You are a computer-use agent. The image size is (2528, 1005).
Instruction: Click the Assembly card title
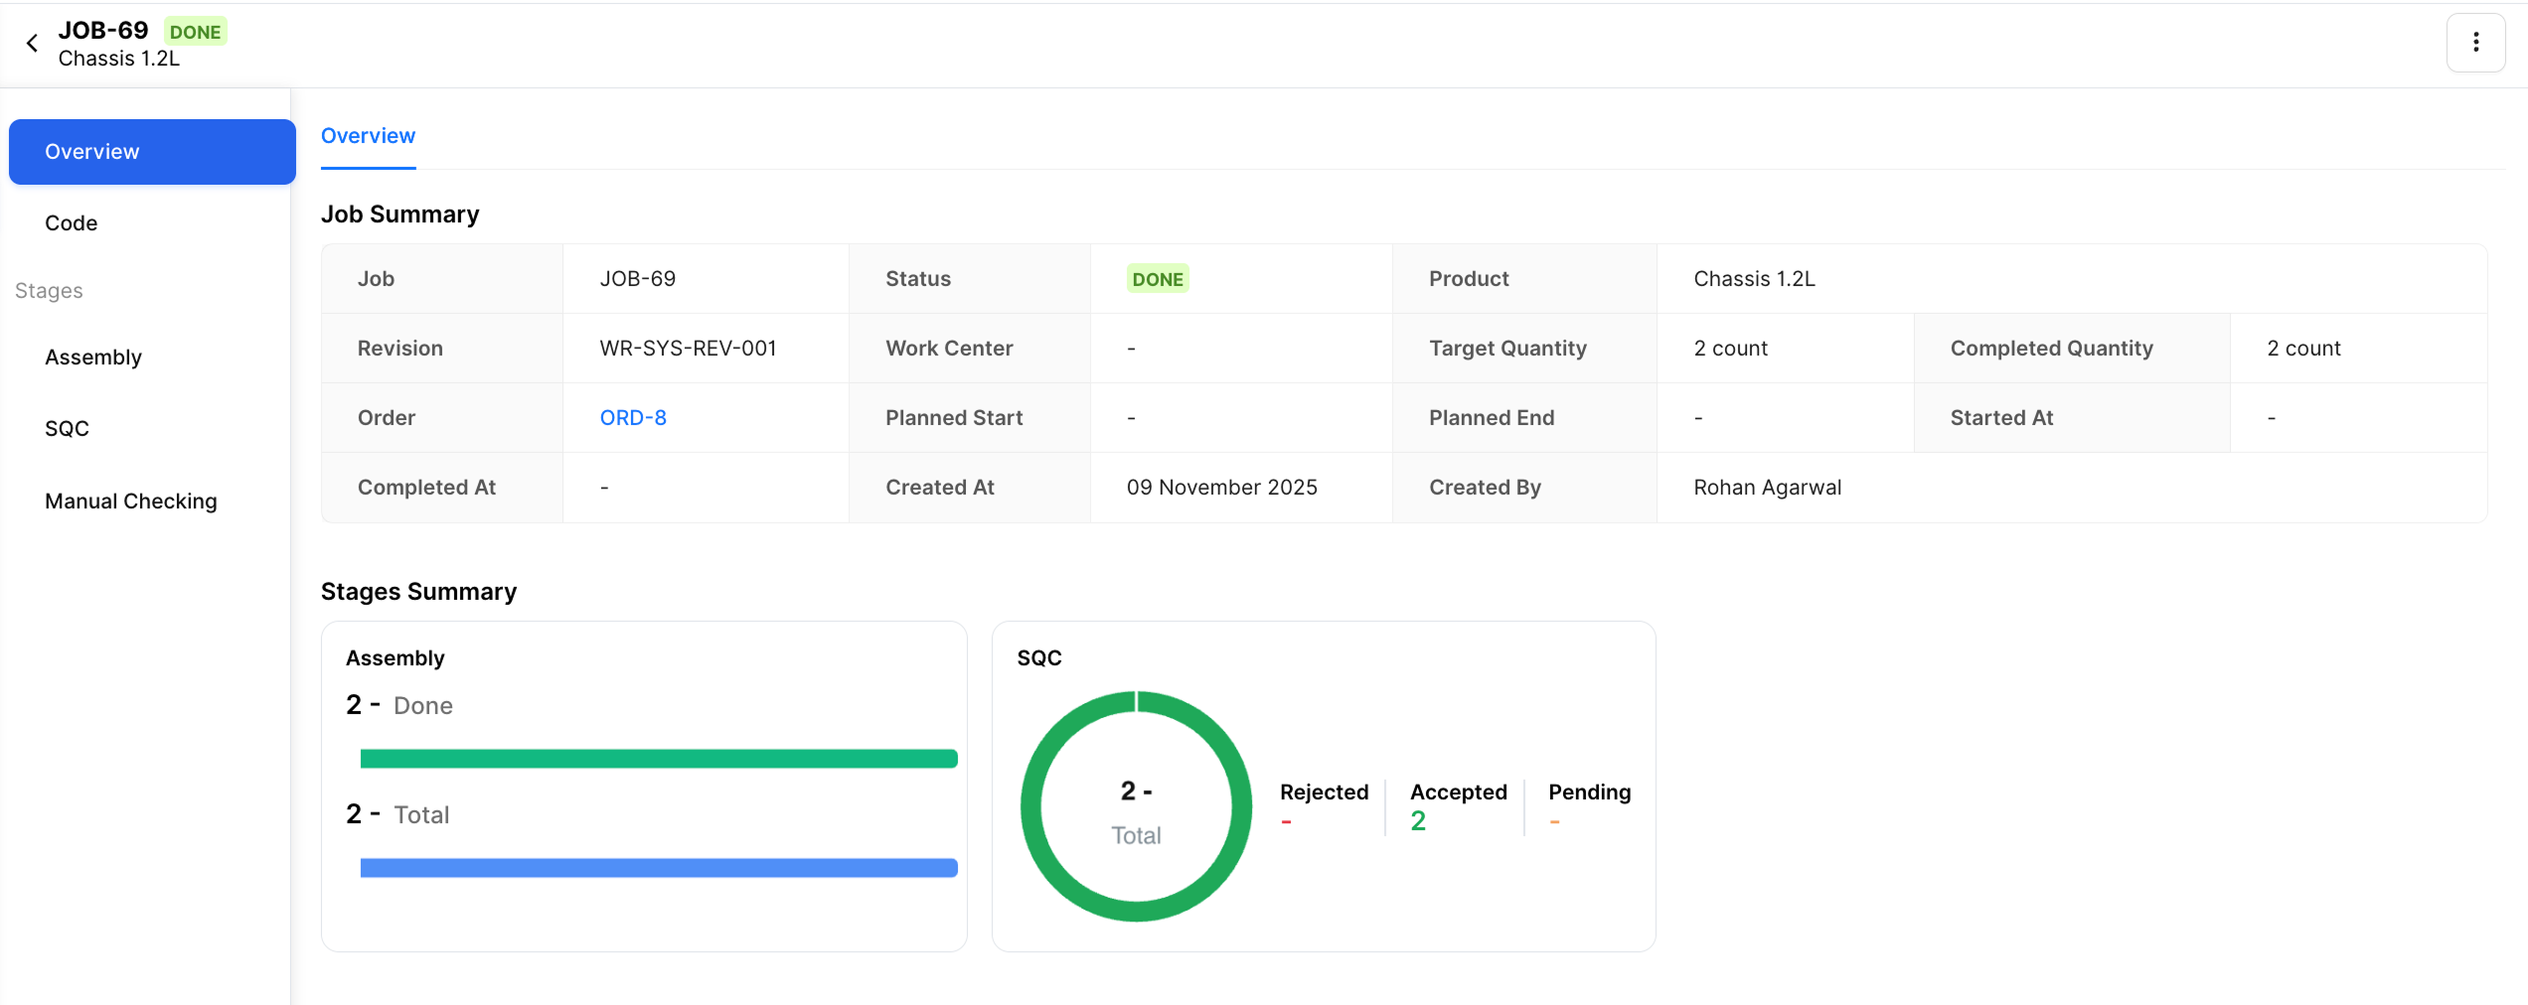pos(395,658)
